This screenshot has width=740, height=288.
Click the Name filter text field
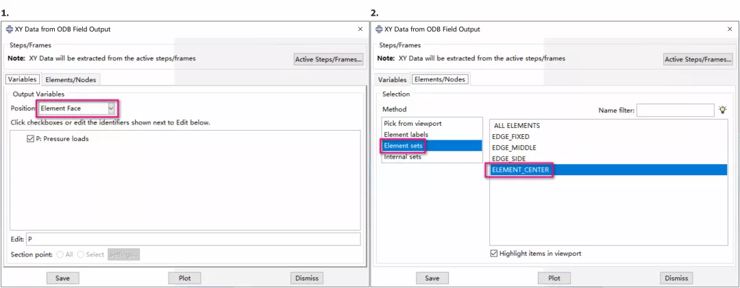(676, 110)
